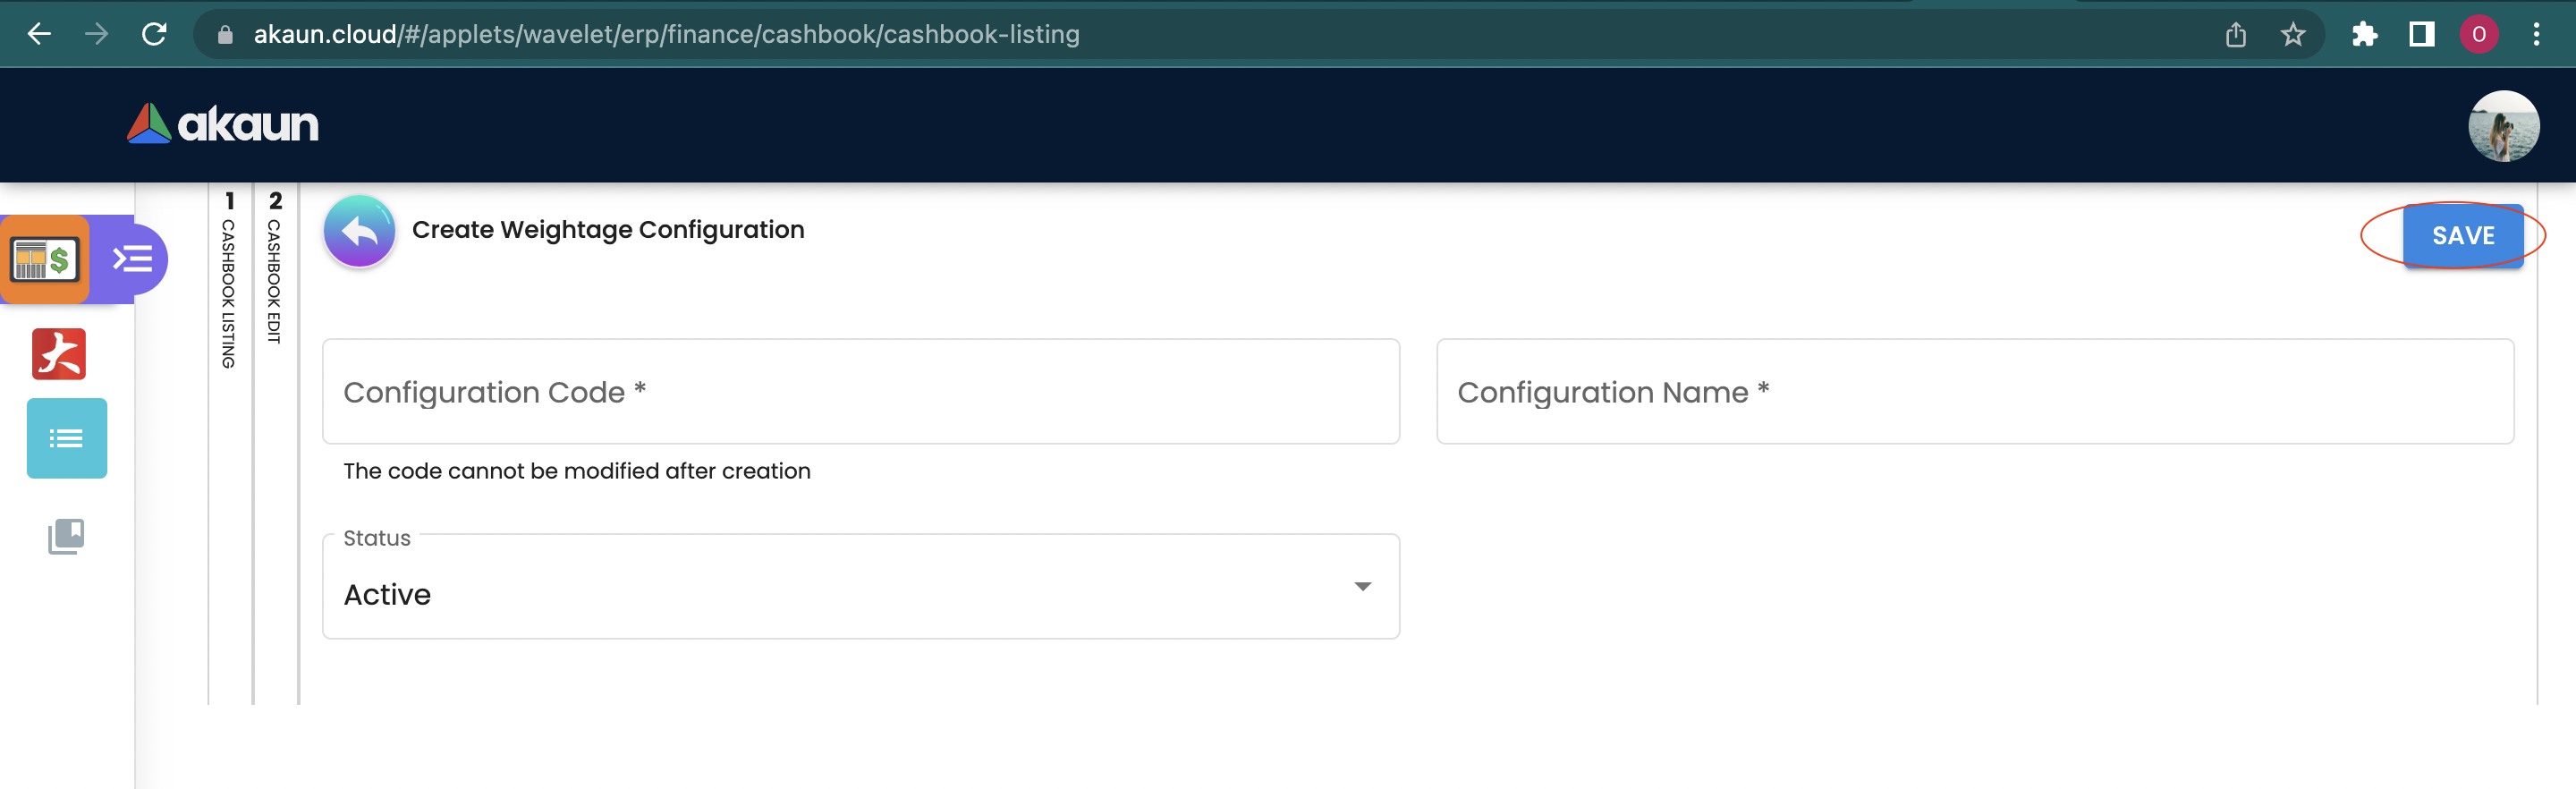Click the red running figure sidebar icon

[59, 354]
